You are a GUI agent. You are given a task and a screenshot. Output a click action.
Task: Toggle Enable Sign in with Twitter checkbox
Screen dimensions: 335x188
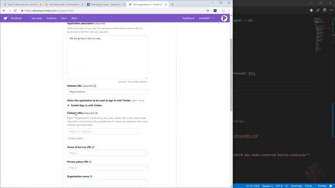69,105
